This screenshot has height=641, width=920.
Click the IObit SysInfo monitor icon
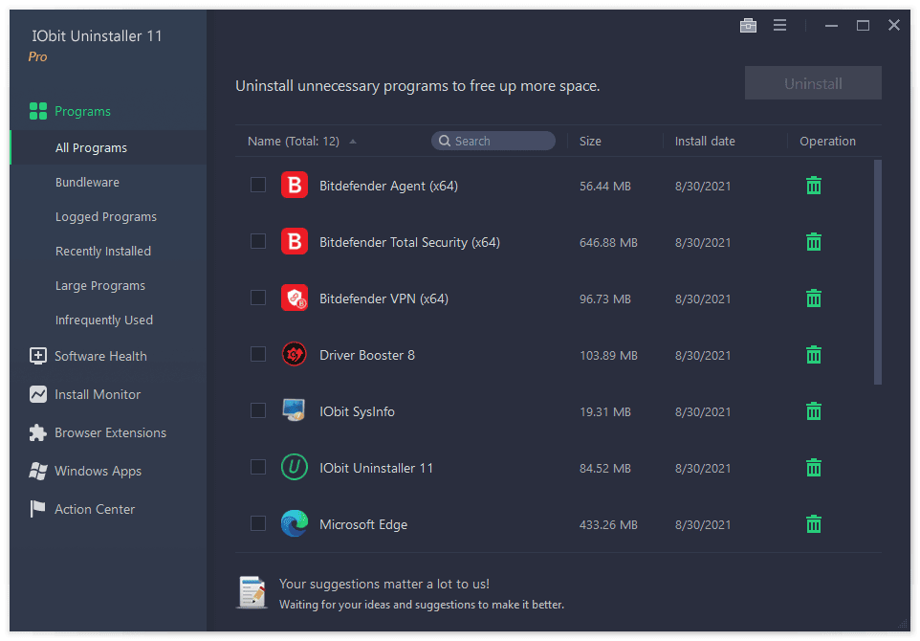pos(295,410)
